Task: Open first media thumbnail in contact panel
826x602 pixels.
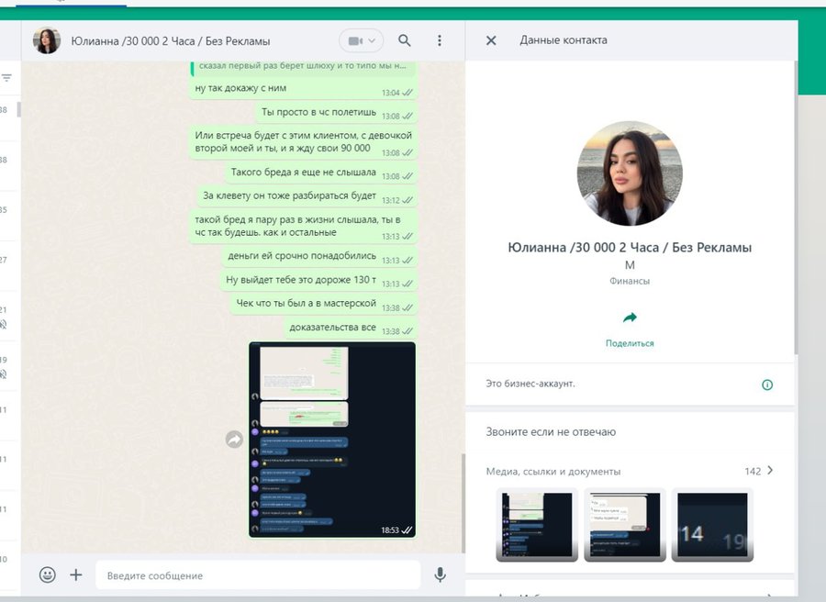Action: pos(537,525)
